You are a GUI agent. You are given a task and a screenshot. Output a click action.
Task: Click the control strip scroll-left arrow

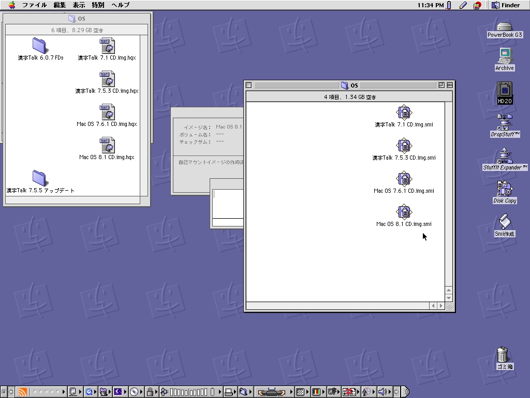11,392
